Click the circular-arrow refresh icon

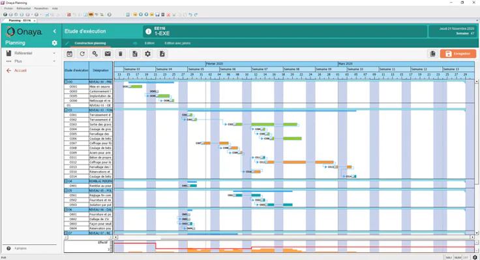pos(82,54)
